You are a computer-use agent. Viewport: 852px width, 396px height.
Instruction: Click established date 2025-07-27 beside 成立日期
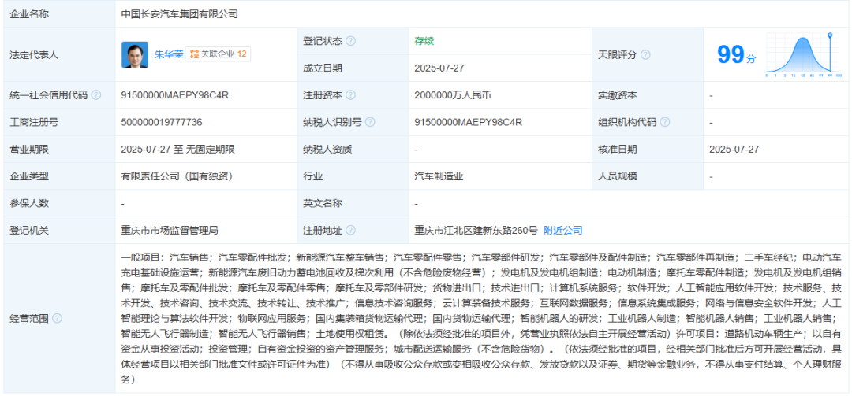point(439,68)
